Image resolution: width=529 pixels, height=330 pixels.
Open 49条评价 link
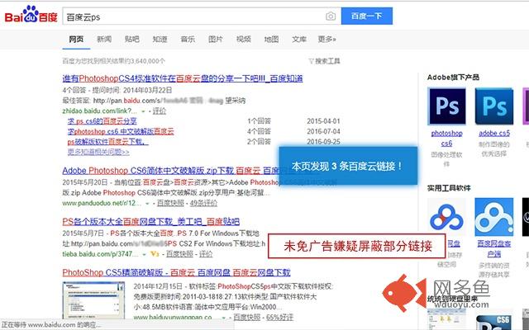click(x=203, y=203)
